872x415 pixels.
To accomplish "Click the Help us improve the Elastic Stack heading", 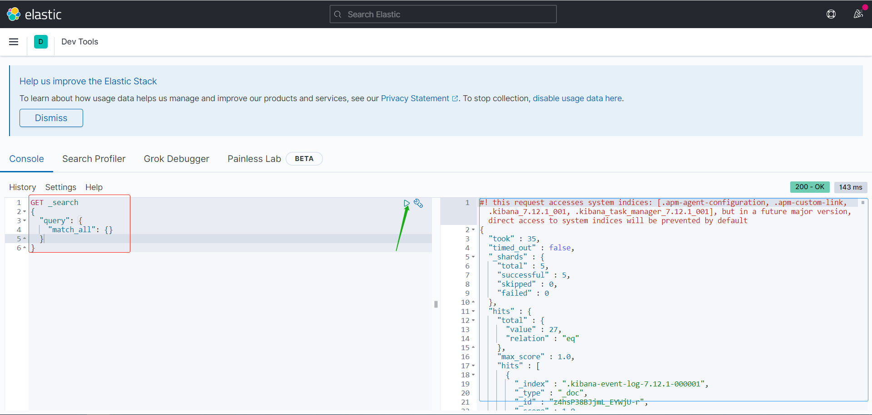I will click(88, 81).
